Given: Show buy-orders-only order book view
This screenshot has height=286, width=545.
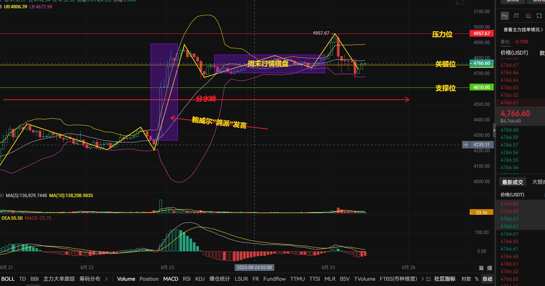Looking at the screenshot, I should [x=517, y=15].
